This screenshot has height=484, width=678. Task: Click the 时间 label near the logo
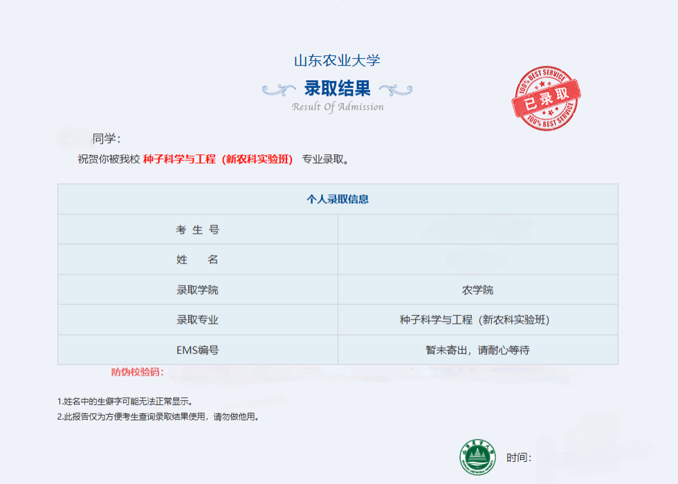pos(518,457)
